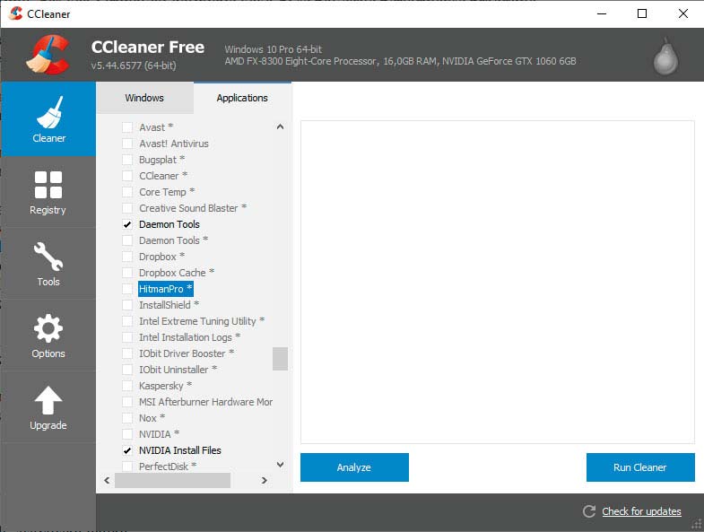Switch to the Windows tab

tap(144, 98)
